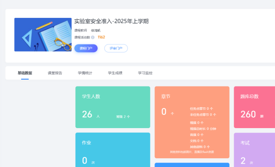
Task: Open the 学生成绩 tab
Action: (x=115, y=73)
